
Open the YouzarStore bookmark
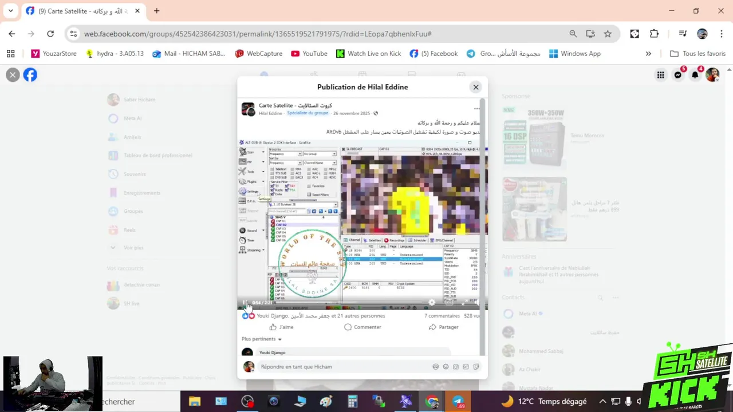click(x=54, y=53)
